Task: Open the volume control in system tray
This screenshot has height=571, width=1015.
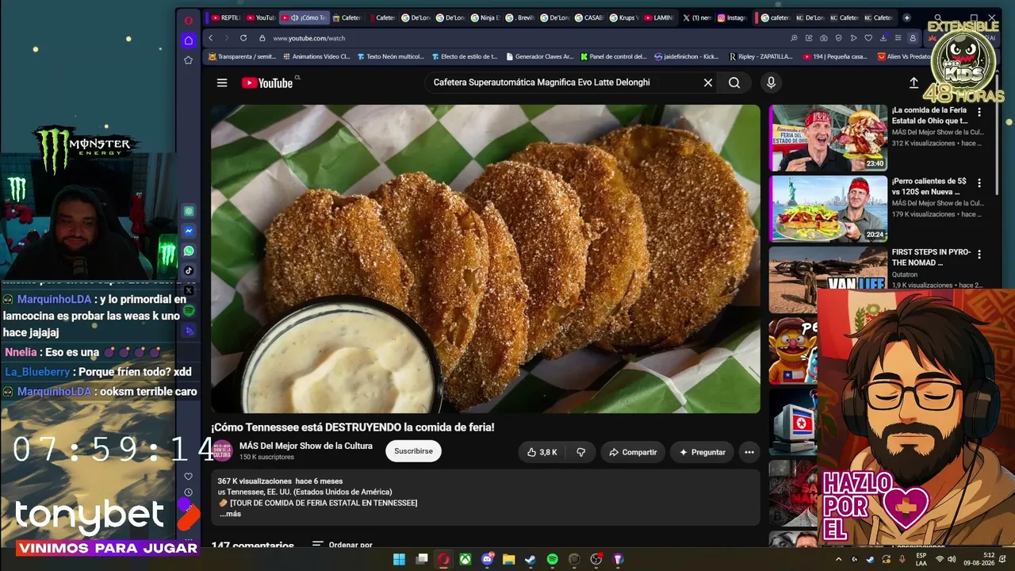Action: [x=952, y=559]
